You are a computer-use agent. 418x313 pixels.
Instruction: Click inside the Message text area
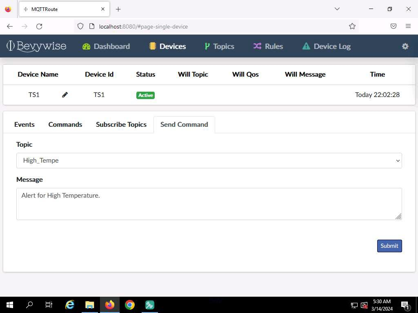pos(209,204)
